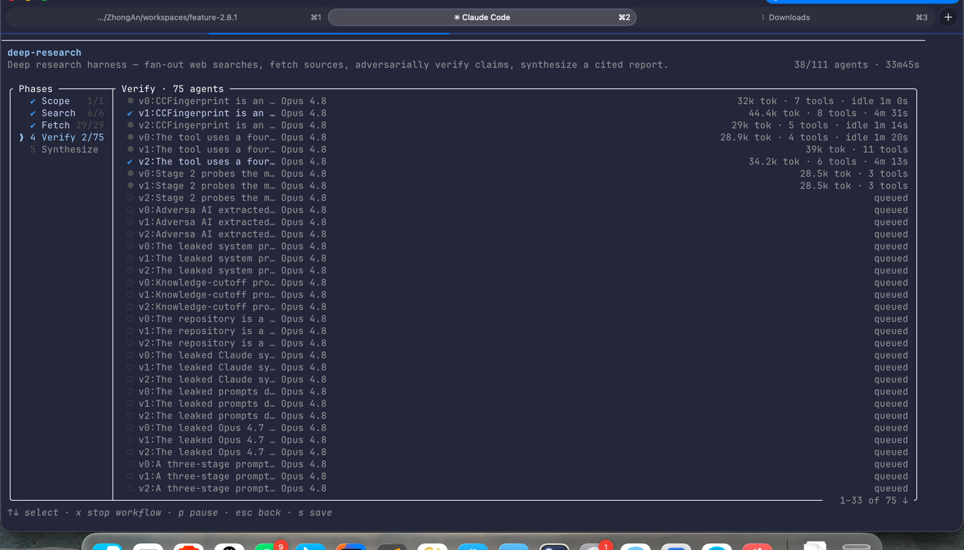Click the checkmark beside the Fetch phase
Image resolution: width=964 pixels, height=550 pixels.
pyautogui.click(x=33, y=125)
